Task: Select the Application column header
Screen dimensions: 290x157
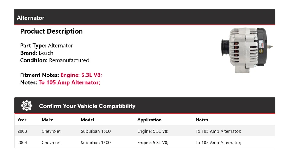Action: (x=149, y=120)
